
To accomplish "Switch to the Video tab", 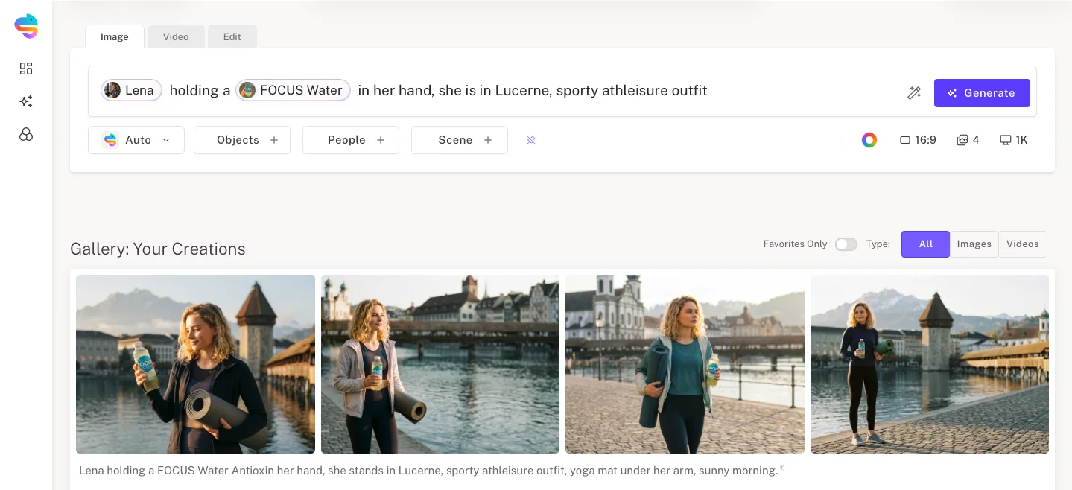I will (176, 36).
